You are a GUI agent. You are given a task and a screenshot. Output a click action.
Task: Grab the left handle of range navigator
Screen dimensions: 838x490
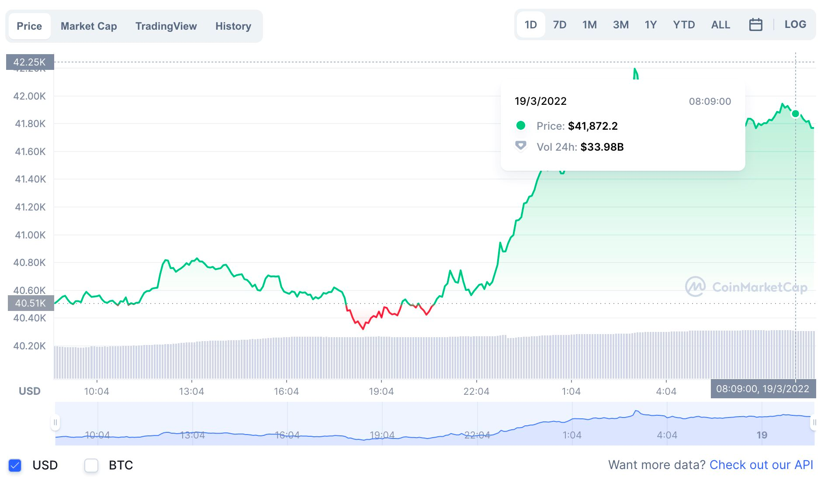55,422
